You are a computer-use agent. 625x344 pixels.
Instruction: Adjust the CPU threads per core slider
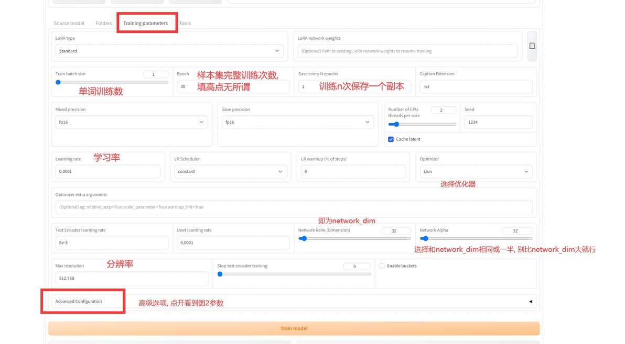click(x=422, y=124)
